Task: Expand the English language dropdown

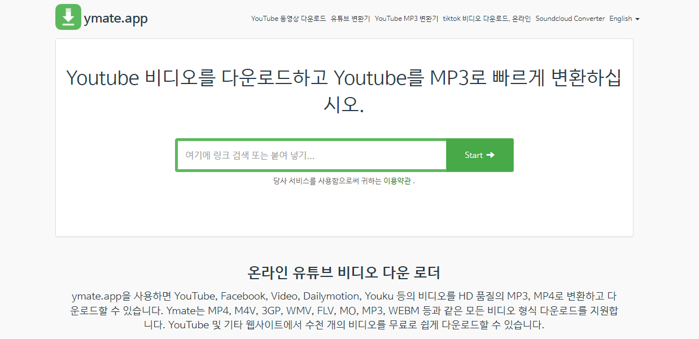Action: pyautogui.click(x=624, y=19)
